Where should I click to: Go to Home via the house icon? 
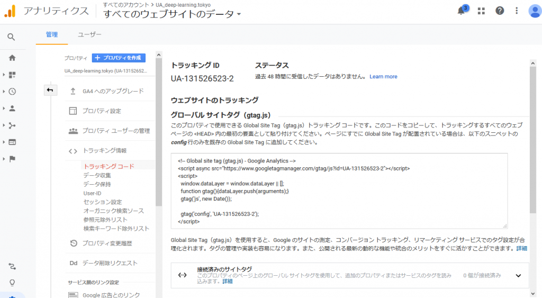click(12, 58)
